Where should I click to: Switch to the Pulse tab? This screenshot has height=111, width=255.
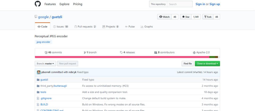(x=130, y=26)
